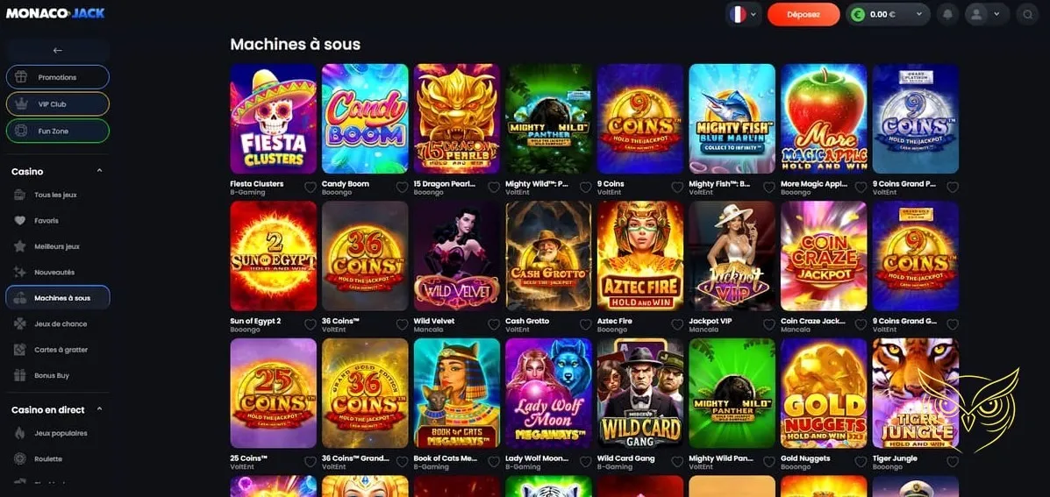Image resolution: width=1050 pixels, height=497 pixels.
Task: Launch the Wild Velvet game thumbnail
Action: (x=457, y=256)
